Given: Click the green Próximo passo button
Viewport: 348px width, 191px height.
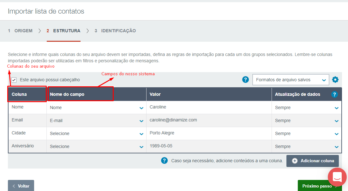Looking at the screenshot, I should tap(320, 186).
